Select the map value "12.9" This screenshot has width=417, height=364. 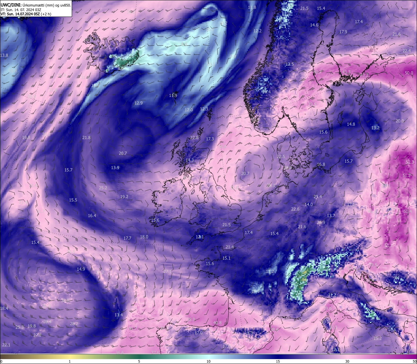tap(138, 103)
